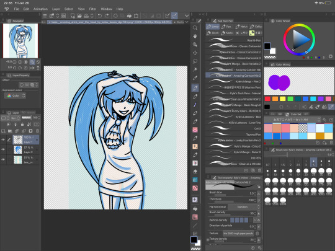Toggle visibility of the bottom base layer
The height and width of the screenshot is (251, 335).
click(3, 159)
